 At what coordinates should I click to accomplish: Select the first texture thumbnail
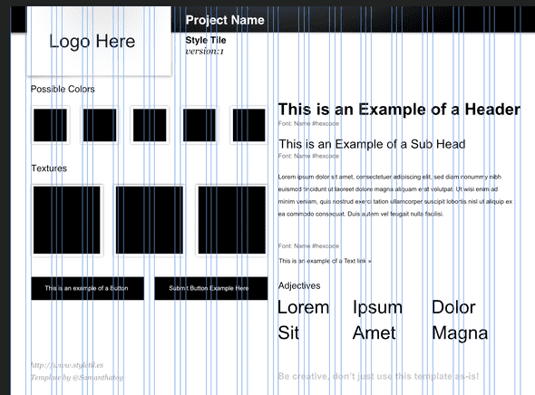point(67,220)
